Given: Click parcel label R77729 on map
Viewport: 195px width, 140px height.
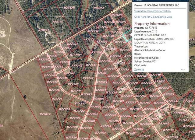Looking at the screenshot, I should tap(47, 67).
